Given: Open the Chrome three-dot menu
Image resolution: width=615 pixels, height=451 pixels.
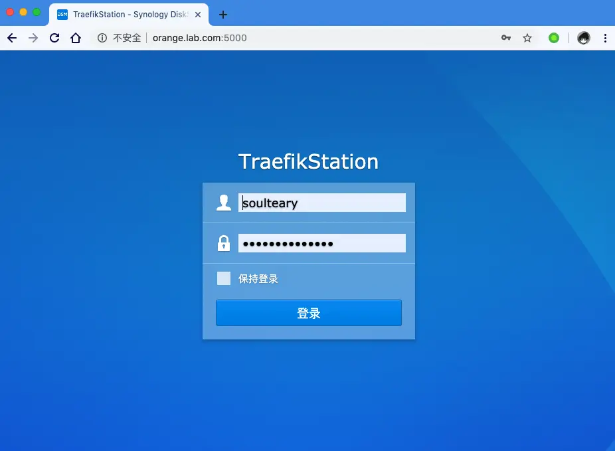Looking at the screenshot, I should click(x=605, y=38).
